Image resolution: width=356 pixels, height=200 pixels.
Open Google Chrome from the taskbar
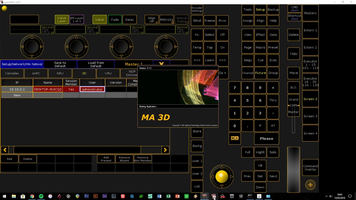pyautogui.click(x=32, y=196)
